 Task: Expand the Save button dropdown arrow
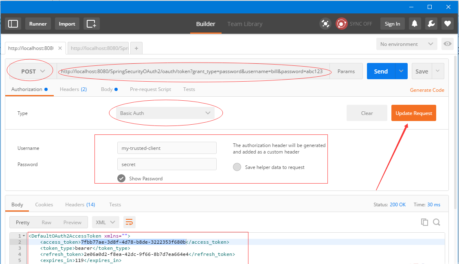click(438, 71)
